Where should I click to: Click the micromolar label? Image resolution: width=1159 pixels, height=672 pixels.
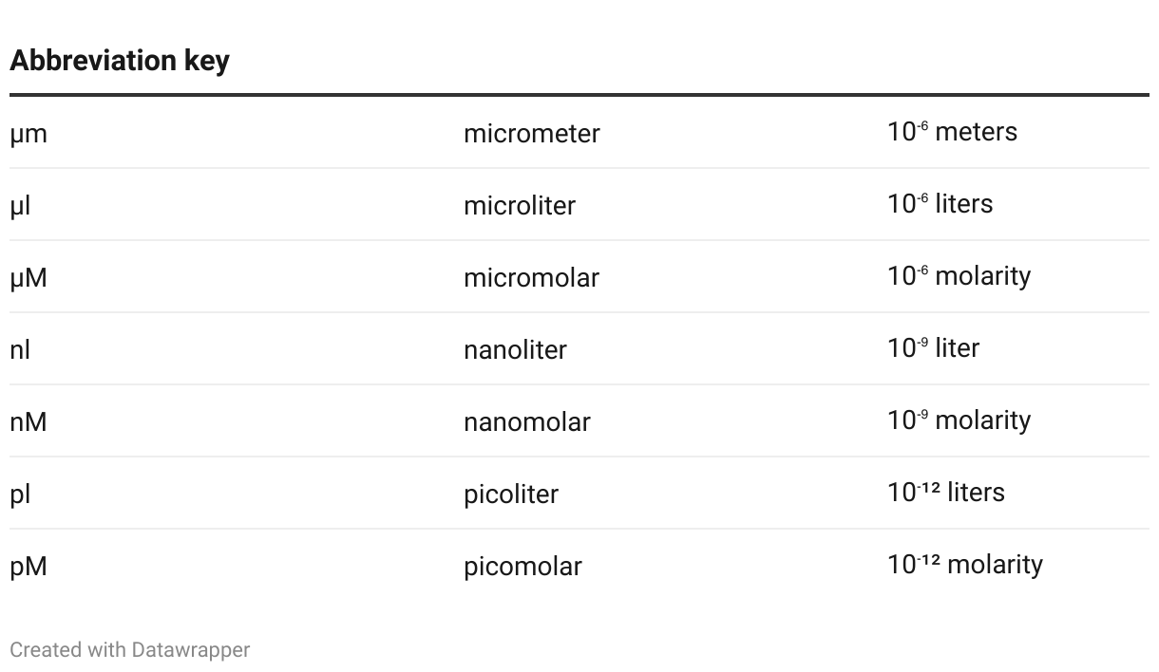point(531,278)
